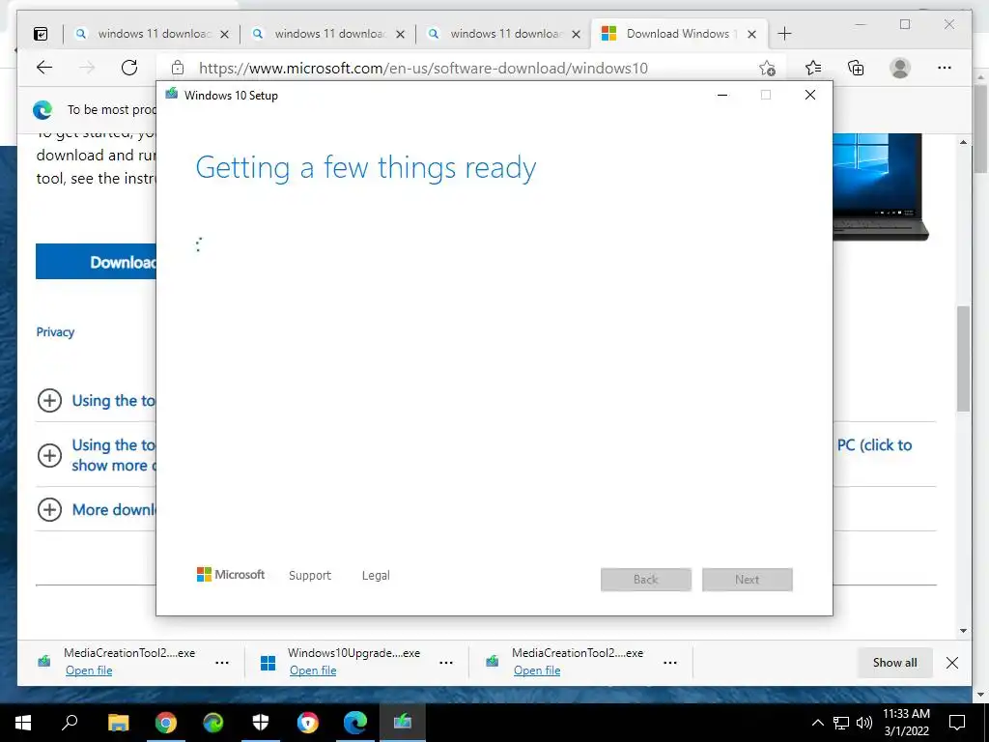The height and width of the screenshot is (742, 989).
Task: Open File Explorer from the taskbar
Action: tap(118, 723)
